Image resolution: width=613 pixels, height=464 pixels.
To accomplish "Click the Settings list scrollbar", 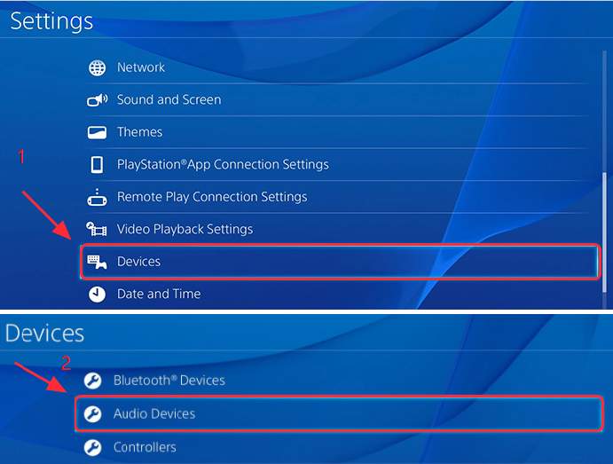I will pyautogui.click(x=605, y=232).
